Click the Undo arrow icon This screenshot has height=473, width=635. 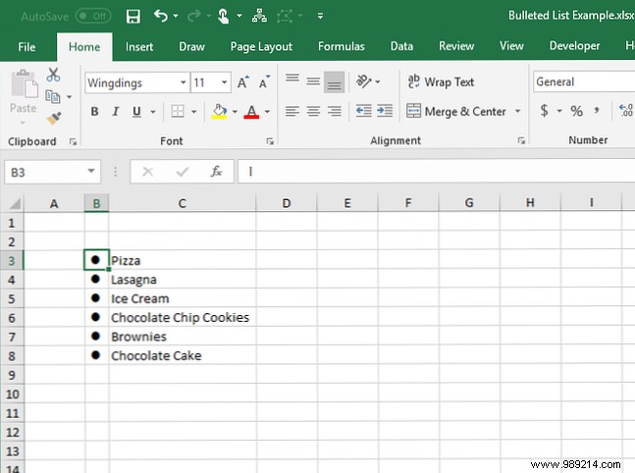pyautogui.click(x=160, y=16)
